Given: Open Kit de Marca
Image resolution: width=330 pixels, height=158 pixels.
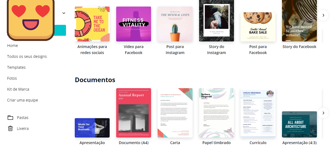Looking at the screenshot, I should pos(18,89).
